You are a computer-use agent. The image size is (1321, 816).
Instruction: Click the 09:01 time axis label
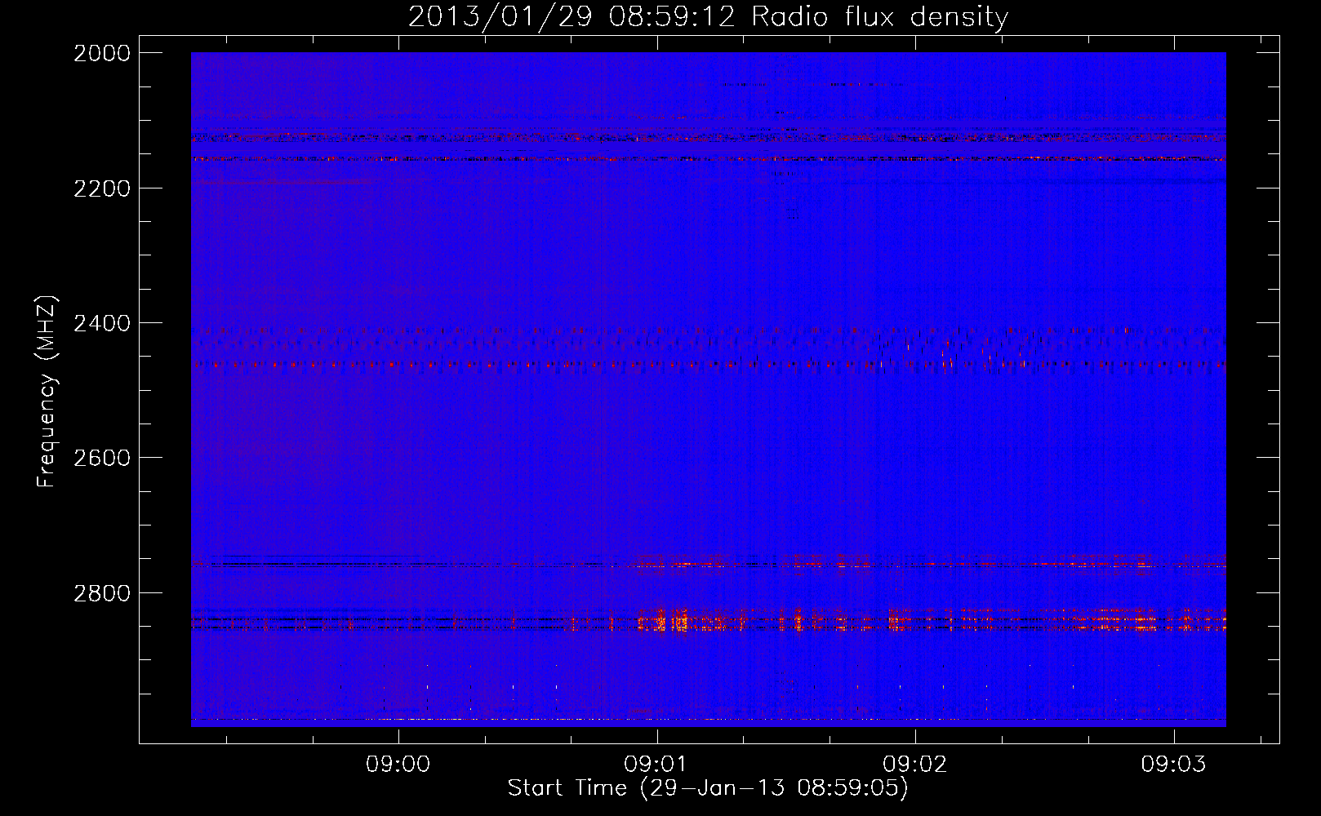656,765
